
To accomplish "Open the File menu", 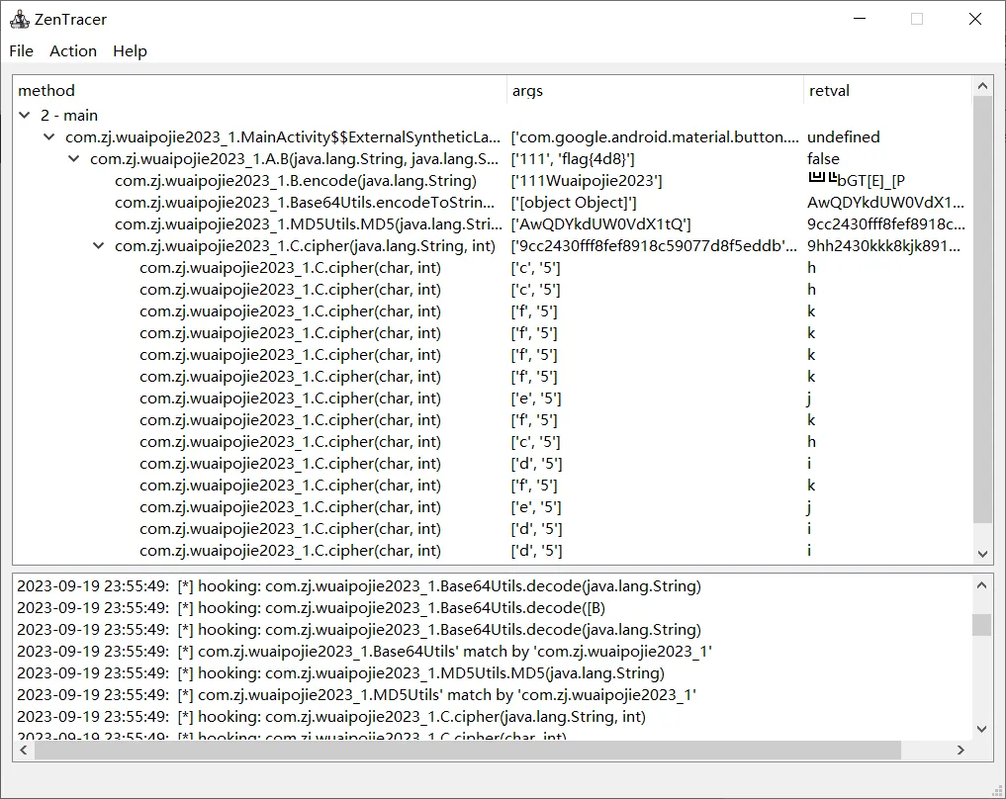I will point(21,51).
